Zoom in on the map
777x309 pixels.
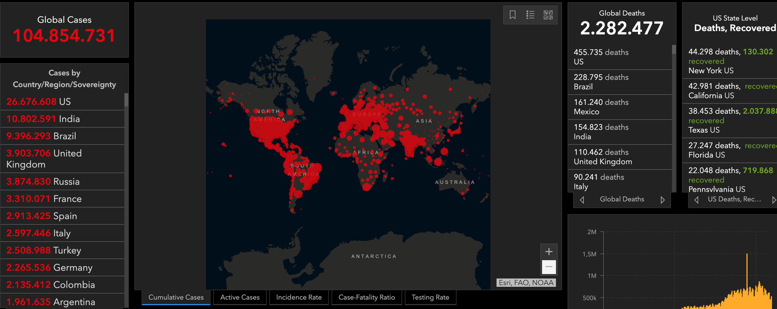(x=549, y=252)
